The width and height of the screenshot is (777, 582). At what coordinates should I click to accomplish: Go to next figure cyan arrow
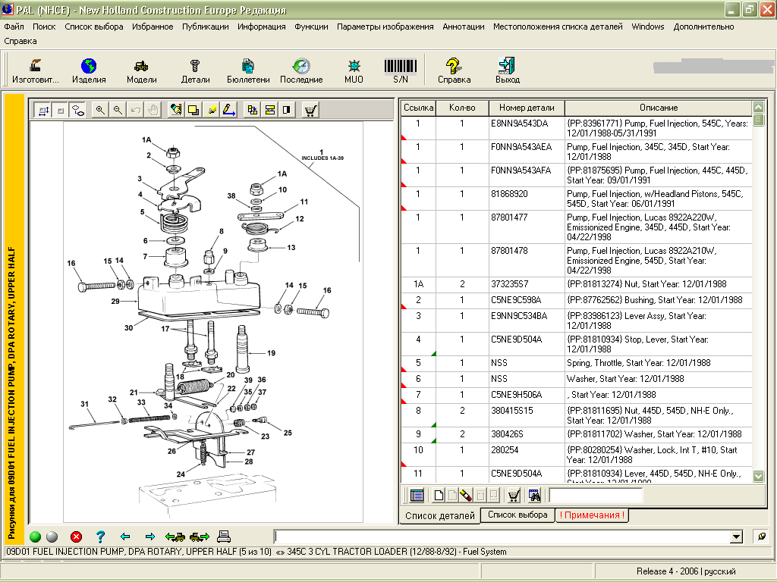[x=149, y=537]
